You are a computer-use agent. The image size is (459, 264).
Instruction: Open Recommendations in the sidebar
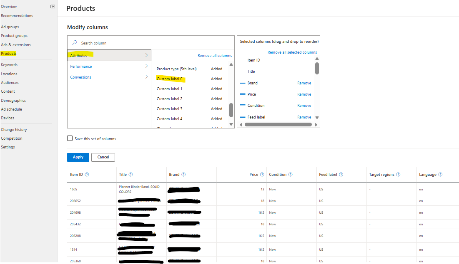tap(17, 16)
